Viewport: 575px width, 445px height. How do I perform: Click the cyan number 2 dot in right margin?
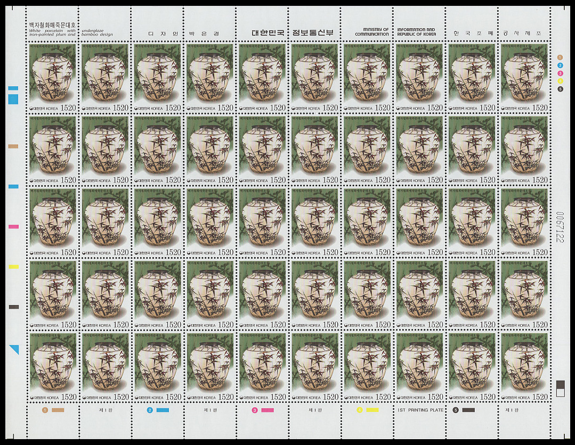[560, 65]
